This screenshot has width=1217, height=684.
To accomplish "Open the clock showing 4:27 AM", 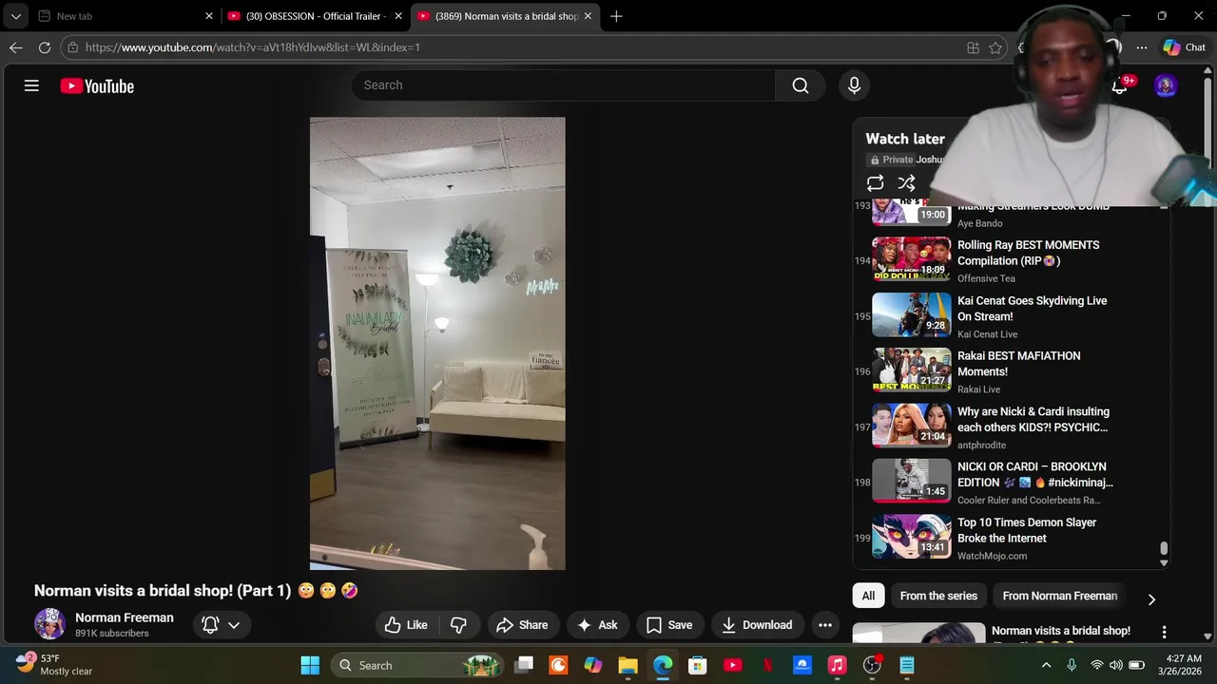I will [x=1184, y=665].
